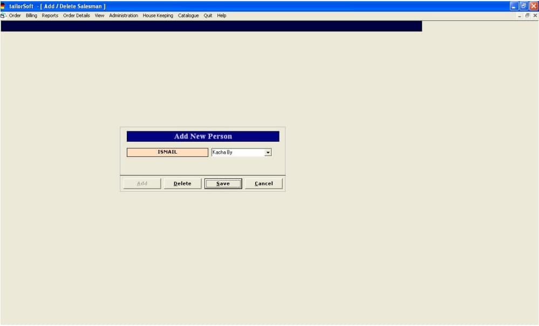The height and width of the screenshot is (326, 539).
Task: Open the Billing menu
Action: (x=31, y=16)
